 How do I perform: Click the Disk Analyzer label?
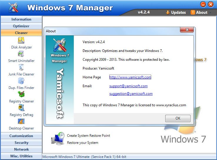click(21, 47)
